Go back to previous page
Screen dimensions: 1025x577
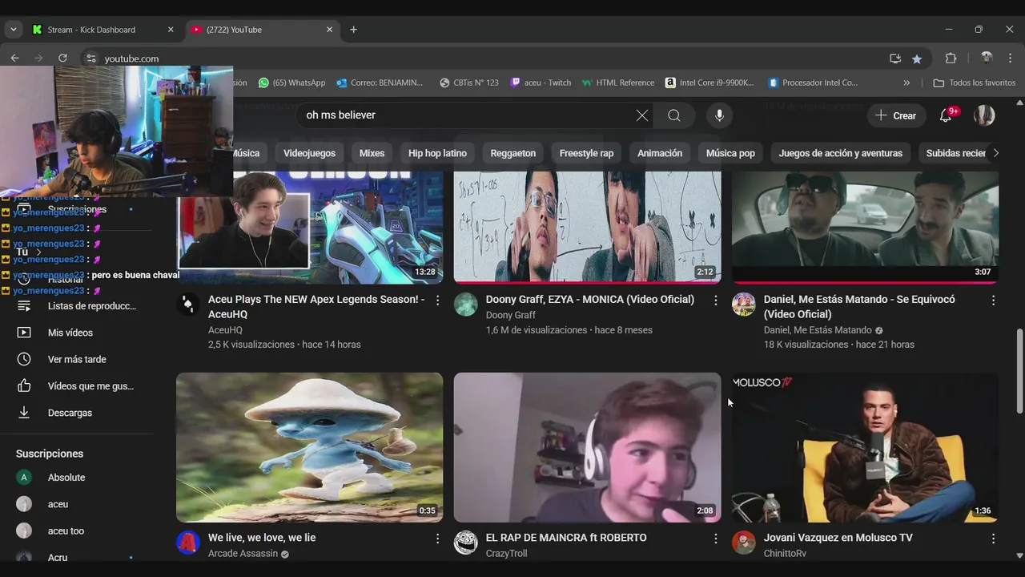[14, 59]
